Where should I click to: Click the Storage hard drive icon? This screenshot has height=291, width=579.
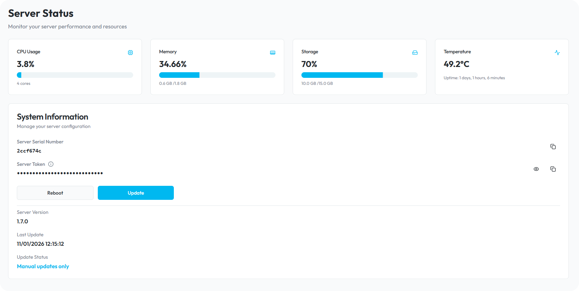415,53
